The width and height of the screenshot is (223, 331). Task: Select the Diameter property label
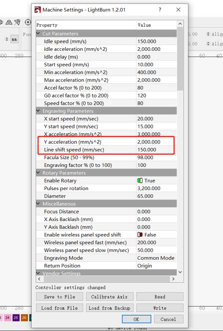(x=55, y=196)
